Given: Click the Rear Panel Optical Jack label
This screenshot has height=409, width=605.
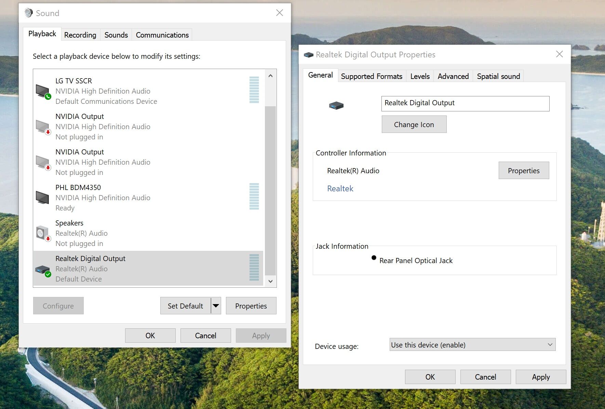Looking at the screenshot, I should [416, 261].
